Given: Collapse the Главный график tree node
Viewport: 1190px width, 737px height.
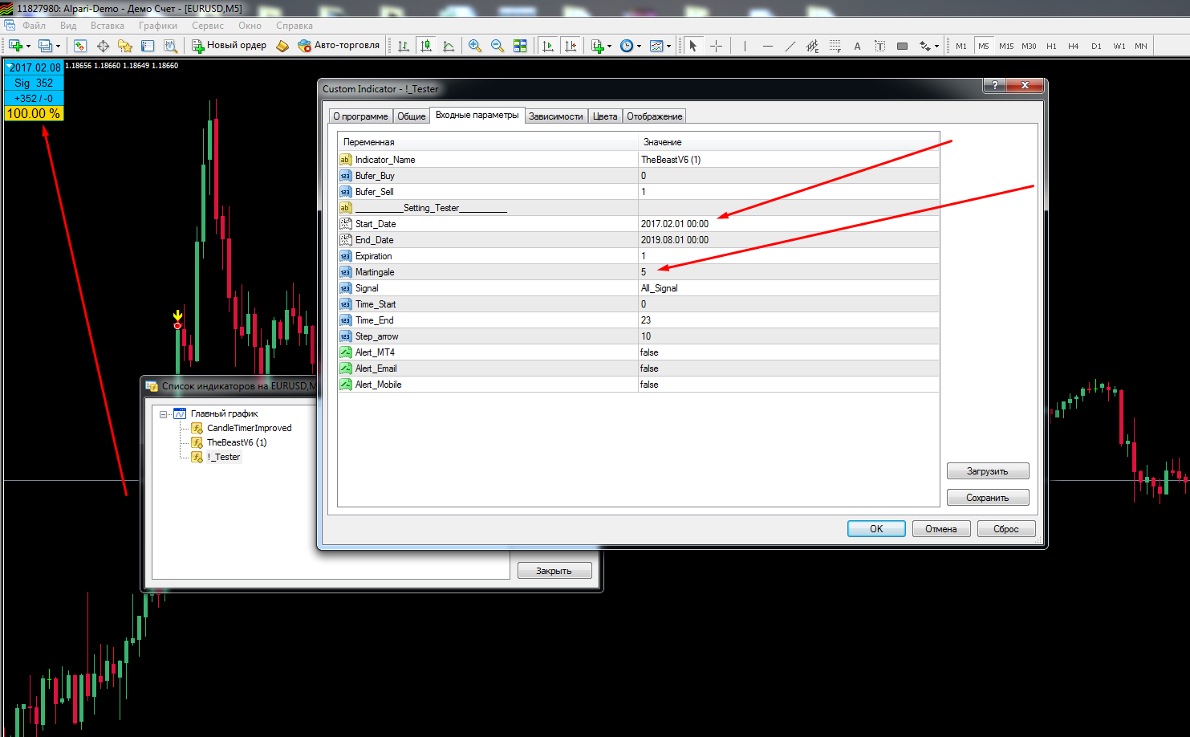Looking at the screenshot, I should point(164,414).
